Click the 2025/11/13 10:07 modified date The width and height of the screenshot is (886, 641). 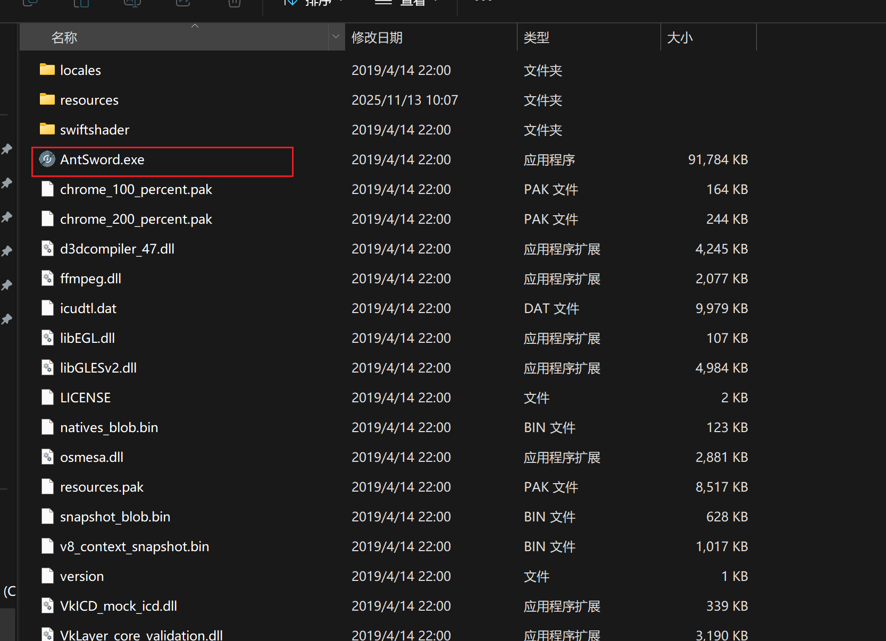(405, 100)
